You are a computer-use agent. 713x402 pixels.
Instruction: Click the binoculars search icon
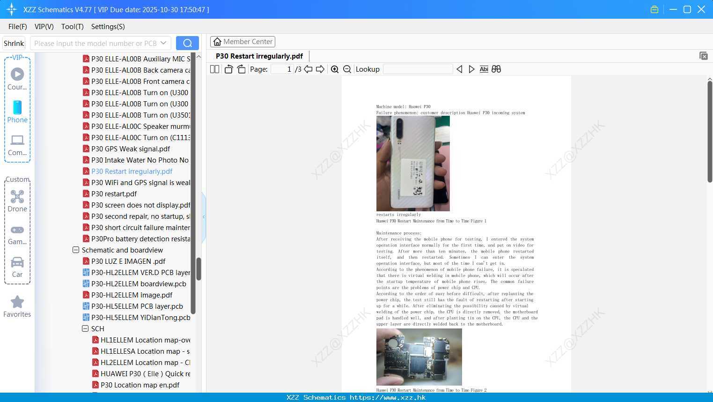point(496,69)
